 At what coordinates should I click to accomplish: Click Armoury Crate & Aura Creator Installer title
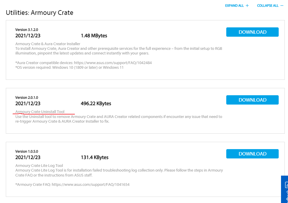tap(48, 44)
